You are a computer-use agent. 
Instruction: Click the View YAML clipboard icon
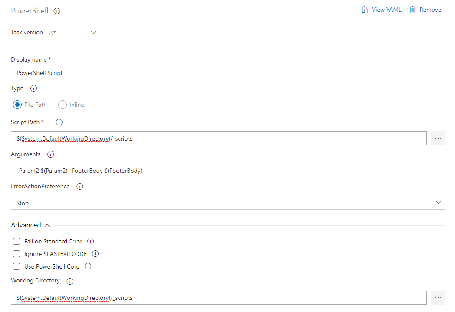365,10
